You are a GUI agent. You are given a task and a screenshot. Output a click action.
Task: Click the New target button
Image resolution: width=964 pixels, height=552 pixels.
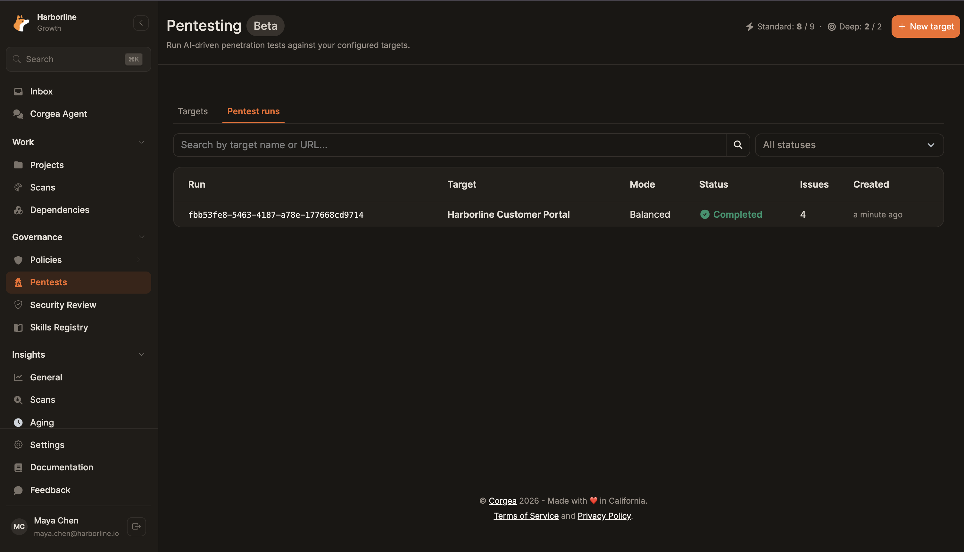click(925, 27)
